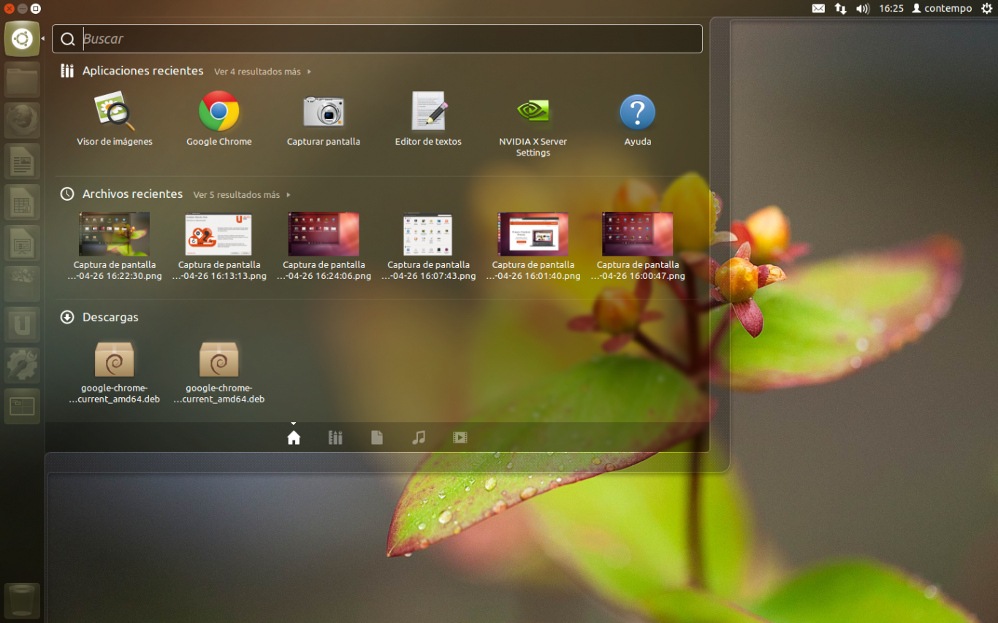Image resolution: width=998 pixels, height=623 pixels.
Task: Switch to the Music lens
Action: point(418,437)
